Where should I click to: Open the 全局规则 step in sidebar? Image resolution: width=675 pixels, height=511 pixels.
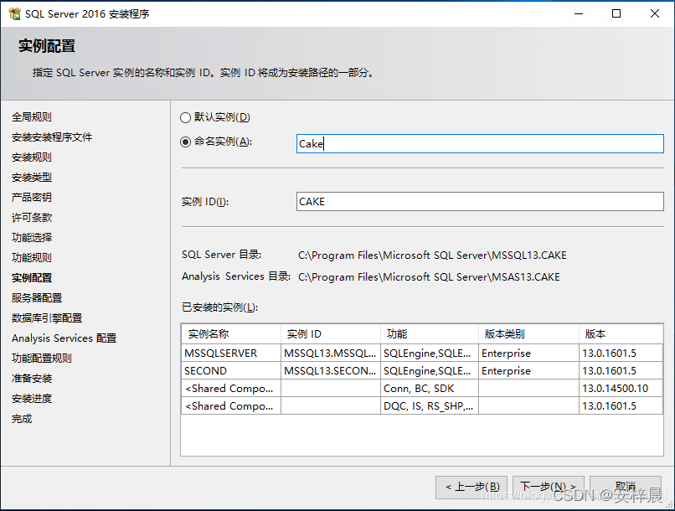click(x=32, y=117)
